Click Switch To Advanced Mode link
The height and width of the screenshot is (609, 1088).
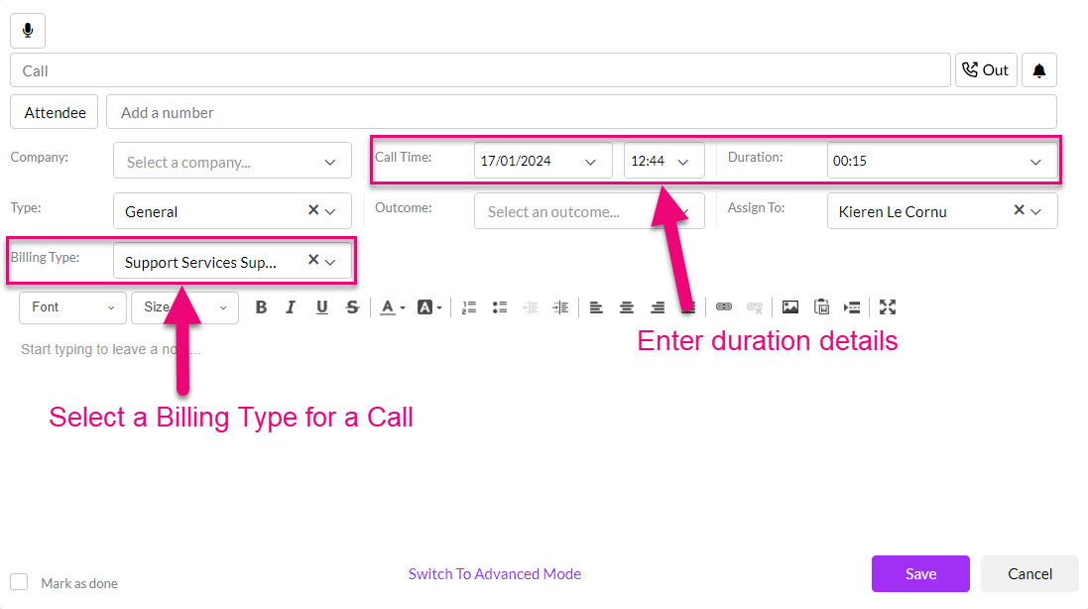point(494,573)
